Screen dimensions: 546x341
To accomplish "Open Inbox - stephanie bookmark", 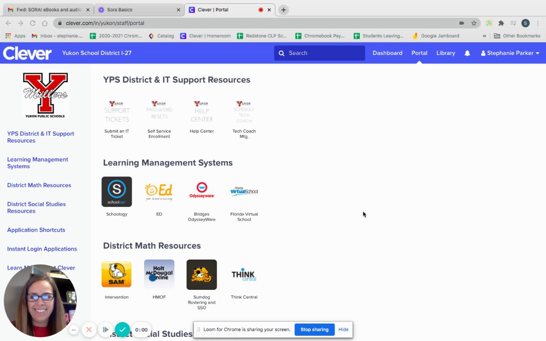I will point(57,36).
